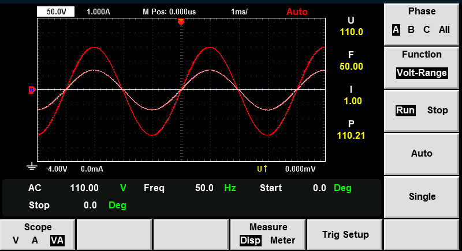Screen dimensions: 462x251
Task: Set Scope to A current only
Action: [35, 241]
